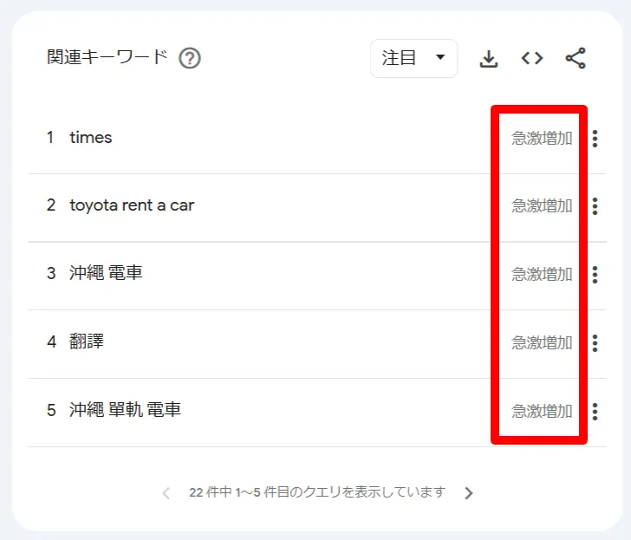Screen dimensions: 631x540
Task: Click 急激増加 label in 翻譯 row
Action: click(542, 343)
